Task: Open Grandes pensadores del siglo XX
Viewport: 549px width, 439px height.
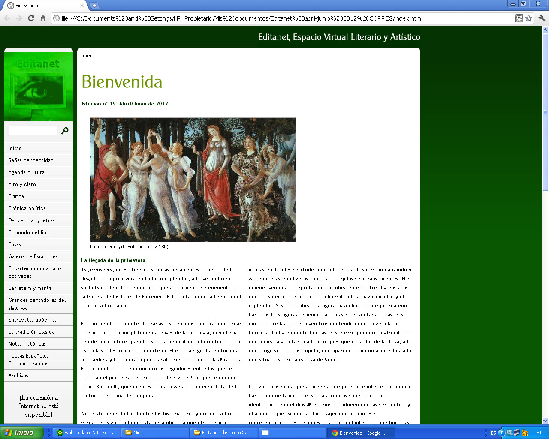Action: click(x=39, y=304)
